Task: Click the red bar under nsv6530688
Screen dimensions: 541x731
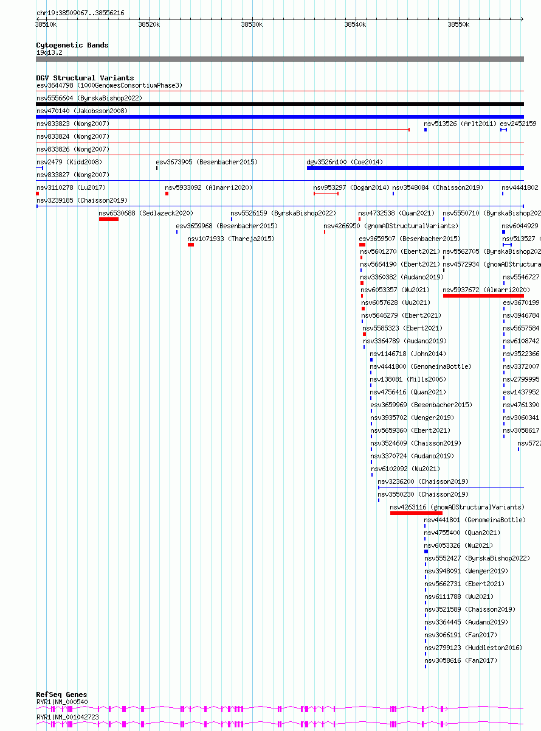Action: tap(109, 219)
